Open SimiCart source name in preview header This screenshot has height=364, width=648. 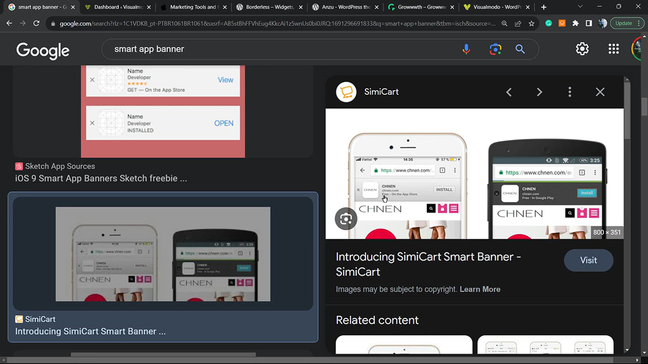pos(381,92)
